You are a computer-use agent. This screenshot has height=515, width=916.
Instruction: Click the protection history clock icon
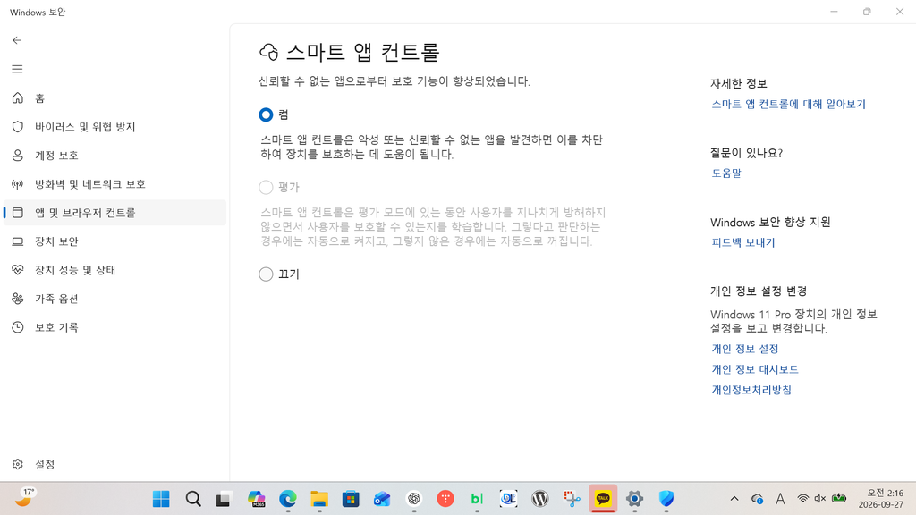pyautogui.click(x=18, y=327)
